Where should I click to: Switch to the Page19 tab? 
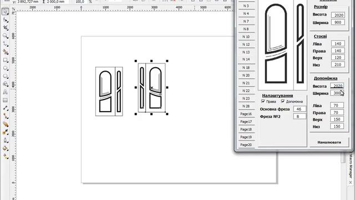coord(246,137)
